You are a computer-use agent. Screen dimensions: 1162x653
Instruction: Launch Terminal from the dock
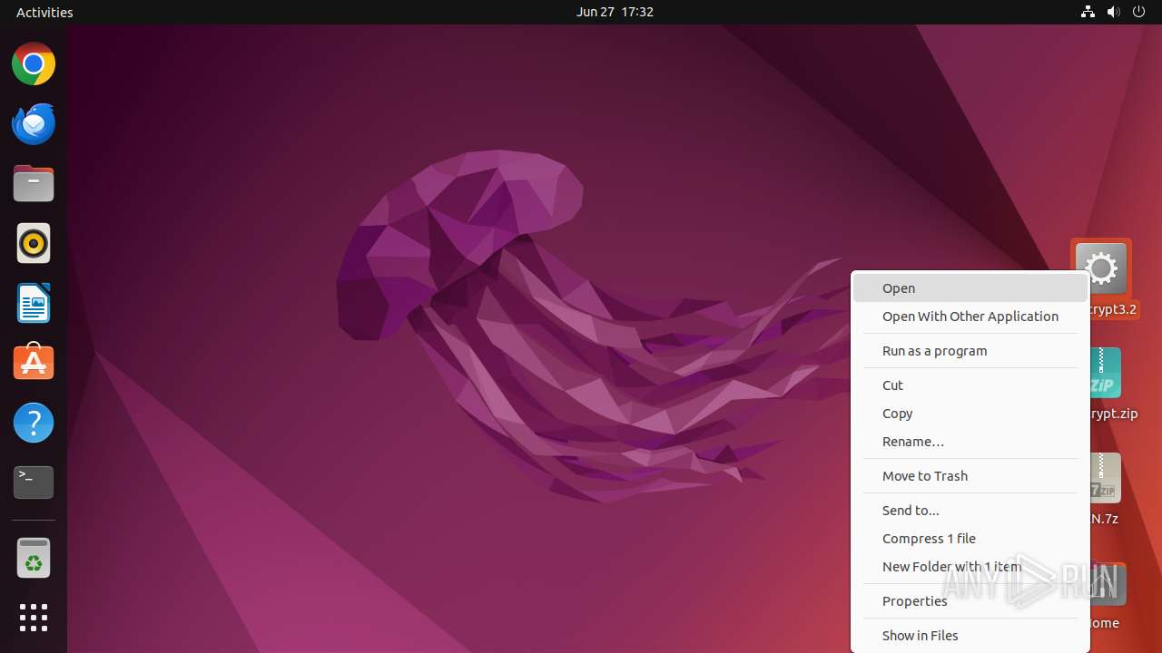point(34,482)
